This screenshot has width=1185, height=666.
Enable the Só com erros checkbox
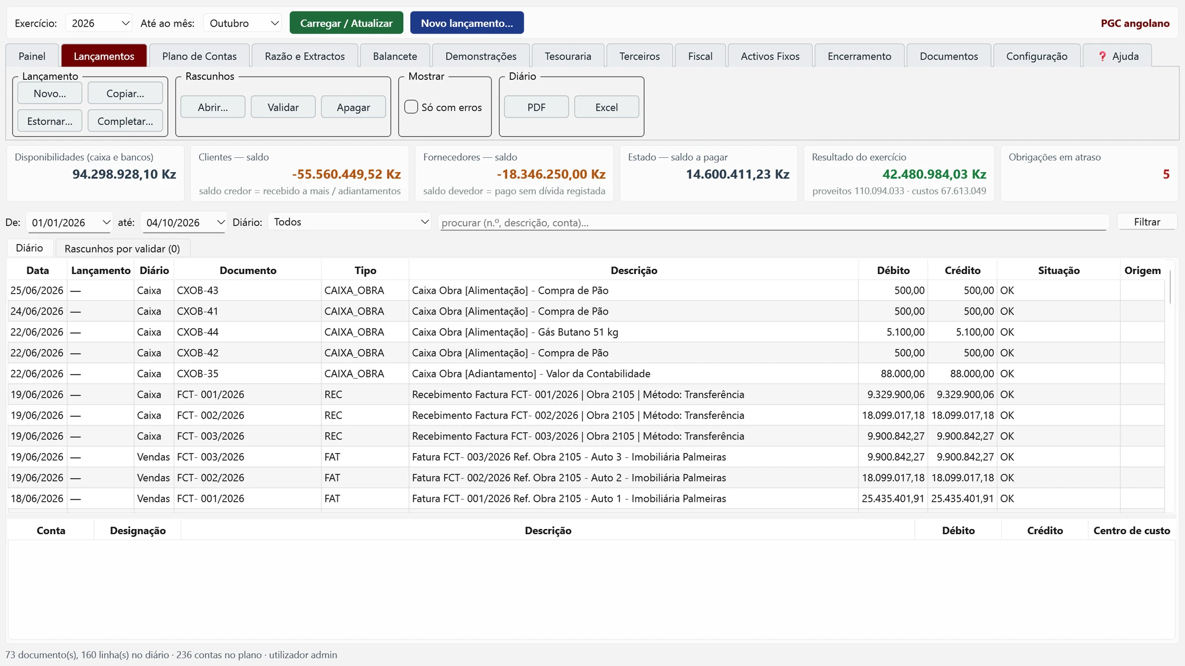click(x=411, y=107)
